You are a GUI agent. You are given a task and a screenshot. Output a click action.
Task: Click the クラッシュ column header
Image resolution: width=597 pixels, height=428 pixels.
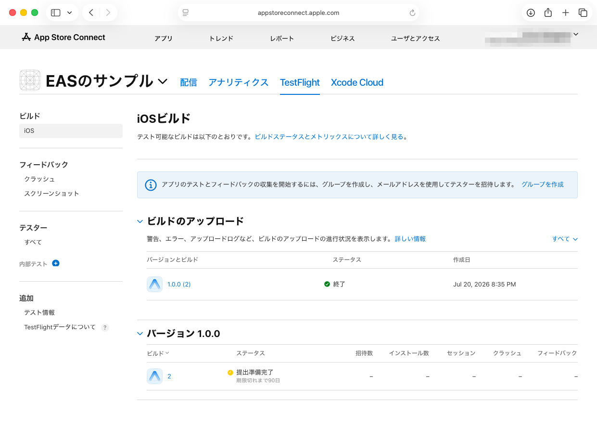507,353
